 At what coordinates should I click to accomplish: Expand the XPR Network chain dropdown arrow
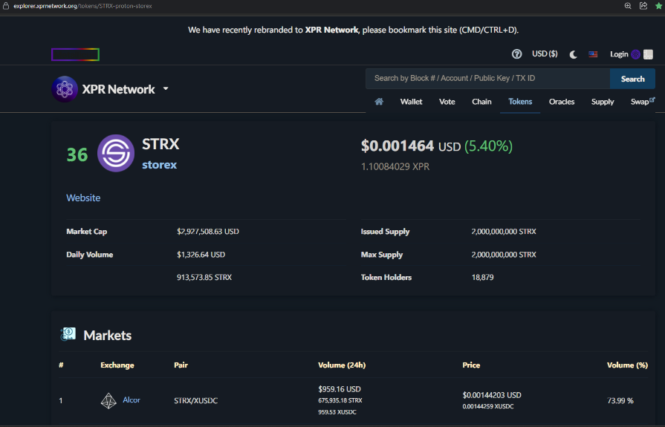pyautogui.click(x=166, y=88)
